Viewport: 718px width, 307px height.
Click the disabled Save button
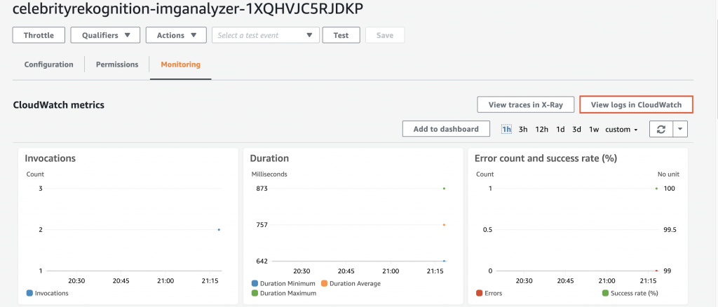(385, 35)
